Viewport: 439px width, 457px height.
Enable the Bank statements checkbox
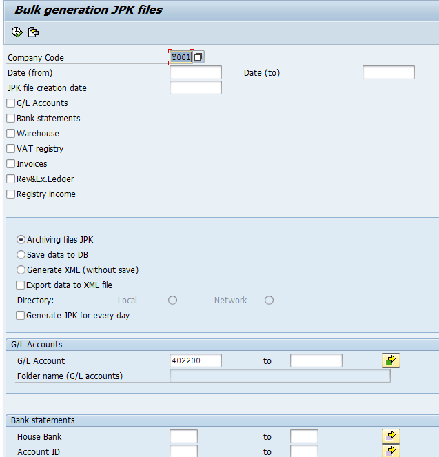[x=11, y=119]
